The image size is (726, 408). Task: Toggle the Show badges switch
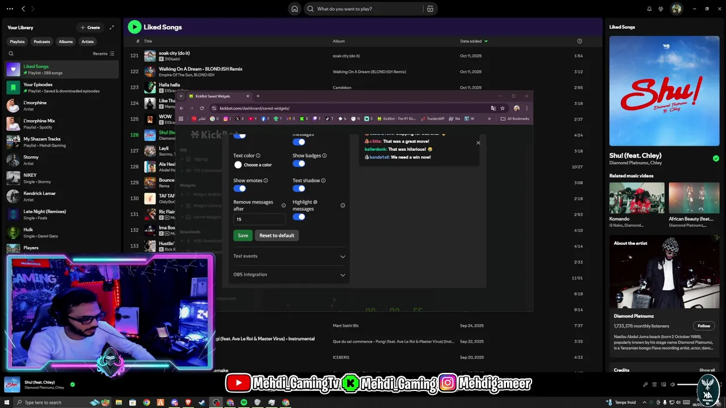(x=299, y=164)
